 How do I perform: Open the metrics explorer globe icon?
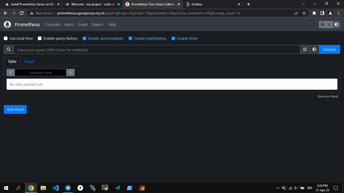coord(314,50)
